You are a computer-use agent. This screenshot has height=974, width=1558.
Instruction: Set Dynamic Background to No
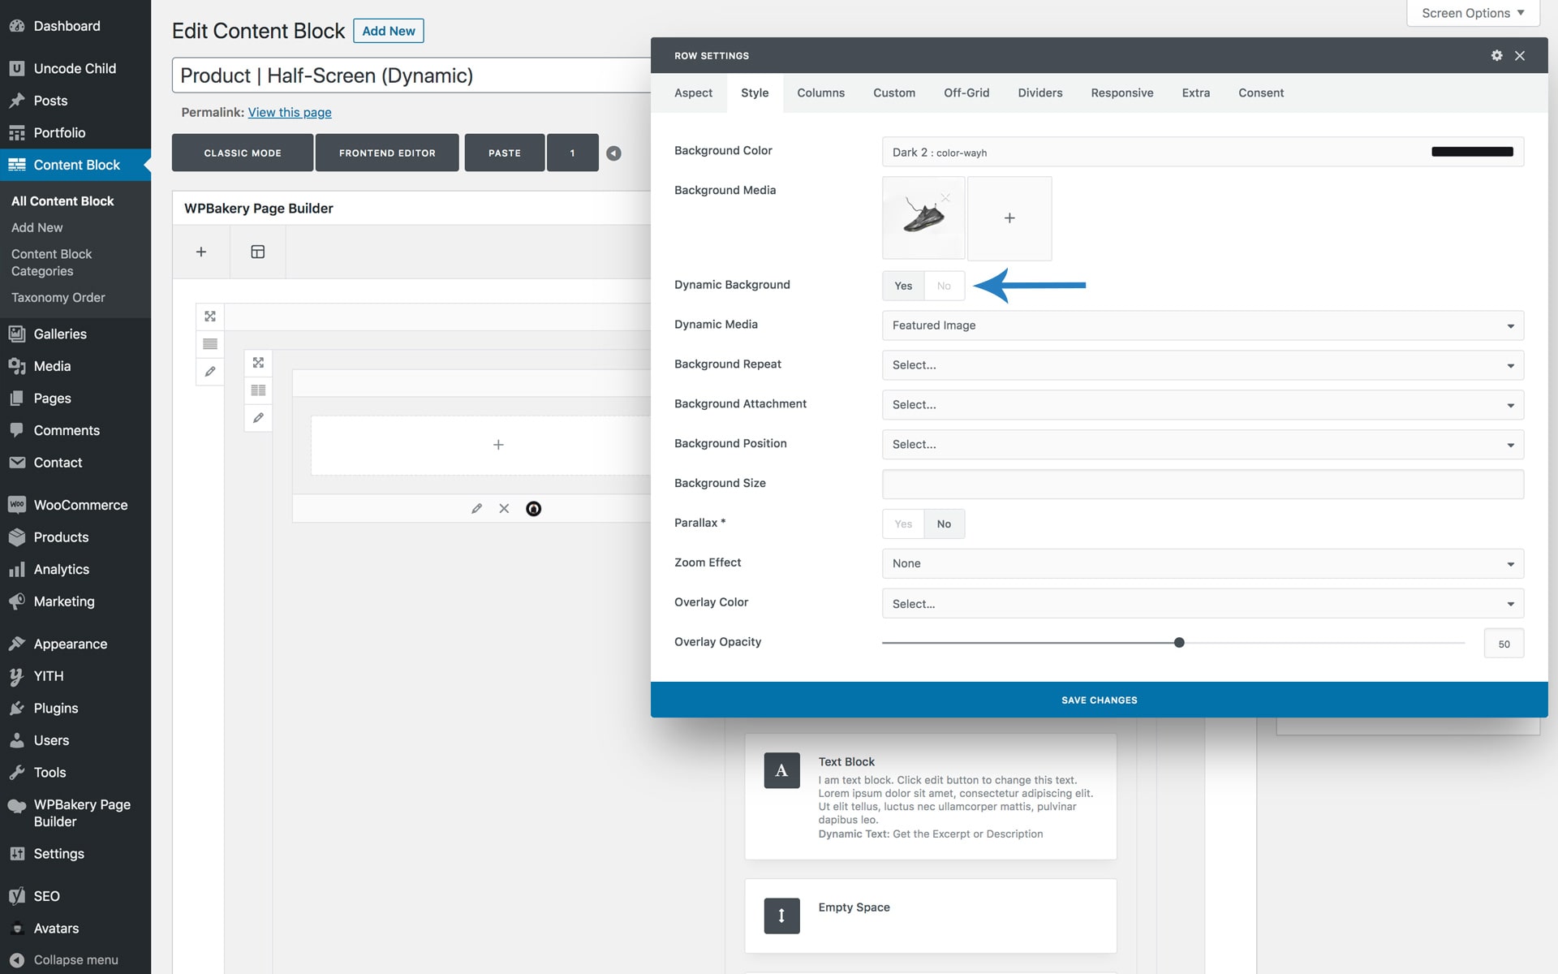pos(944,286)
